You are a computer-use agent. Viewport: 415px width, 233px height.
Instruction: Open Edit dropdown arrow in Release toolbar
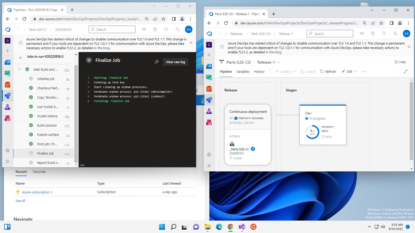356,71
